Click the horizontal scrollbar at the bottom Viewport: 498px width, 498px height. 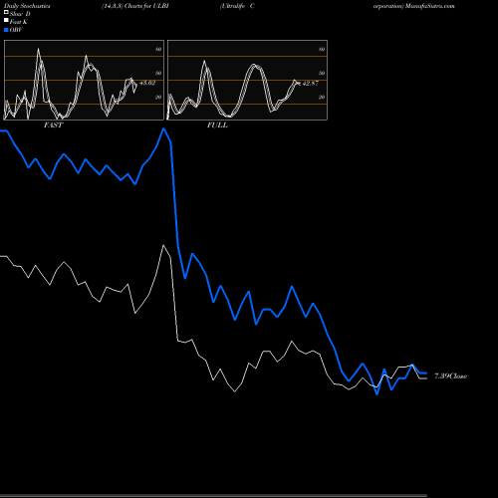213,496
